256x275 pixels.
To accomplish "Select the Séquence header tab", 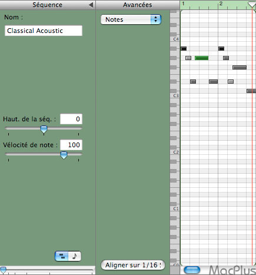I will pyautogui.click(x=47, y=5).
